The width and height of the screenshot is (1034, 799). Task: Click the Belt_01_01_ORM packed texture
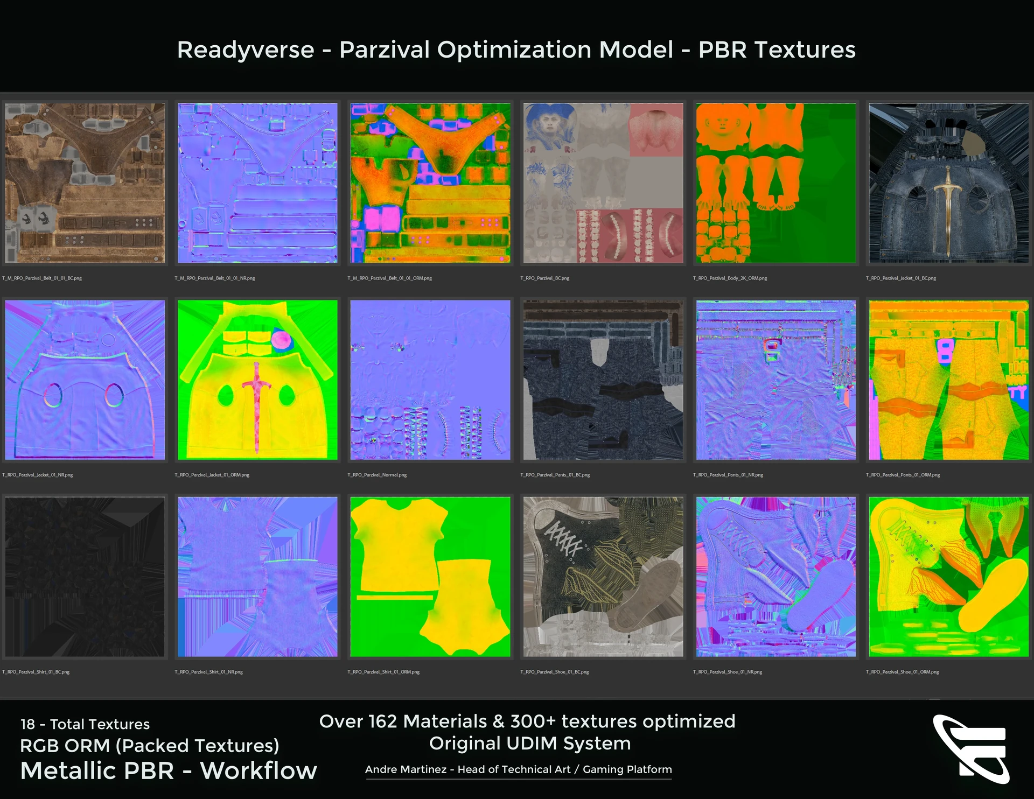[430, 183]
